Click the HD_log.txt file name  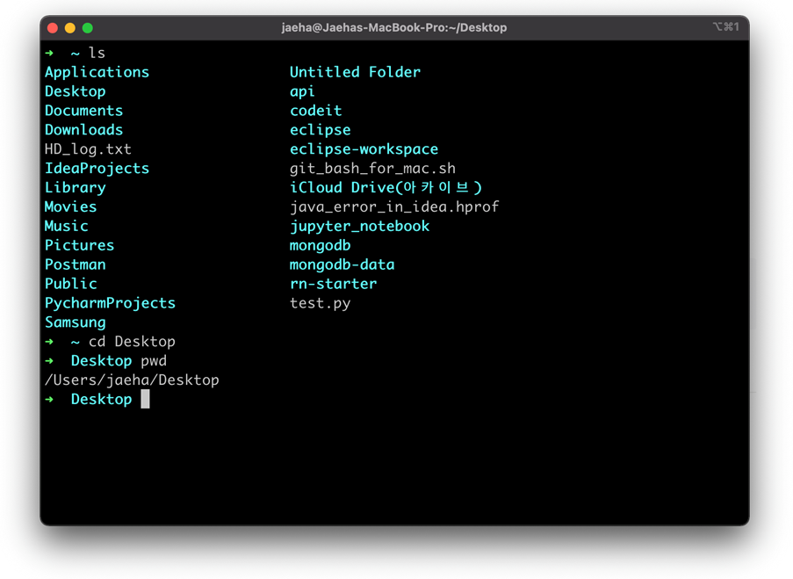pos(88,149)
